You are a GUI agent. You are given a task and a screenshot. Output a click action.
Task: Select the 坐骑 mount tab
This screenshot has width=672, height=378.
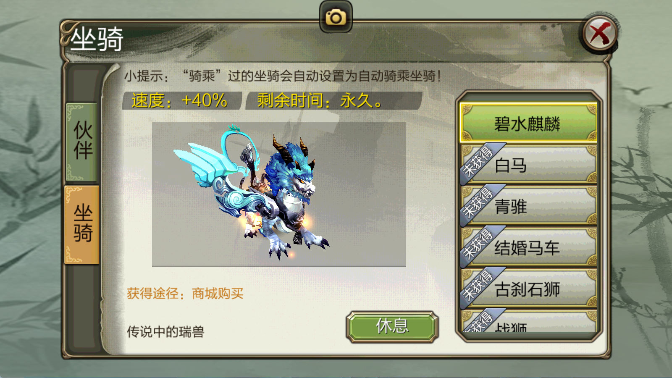82,225
